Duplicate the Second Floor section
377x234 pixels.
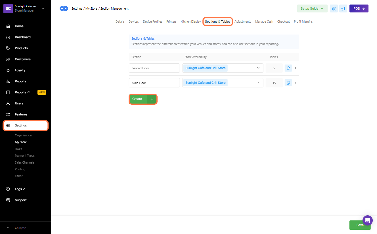click(x=288, y=68)
